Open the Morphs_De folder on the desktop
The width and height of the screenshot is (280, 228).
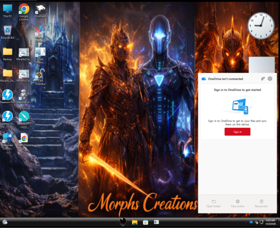pyautogui.click(x=7, y=76)
